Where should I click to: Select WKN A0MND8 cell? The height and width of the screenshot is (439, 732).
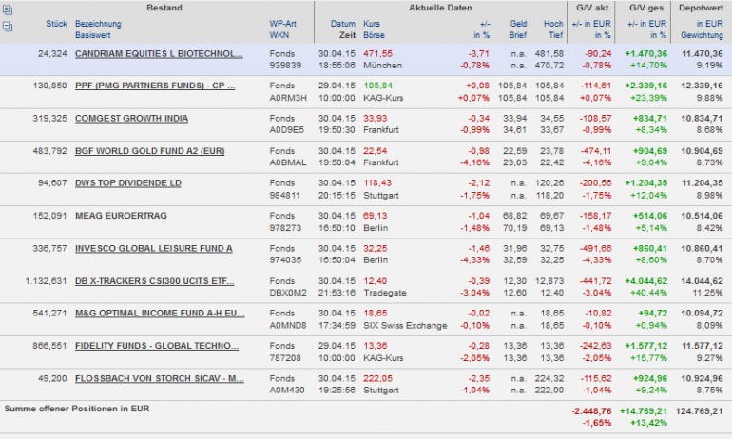point(288,325)
